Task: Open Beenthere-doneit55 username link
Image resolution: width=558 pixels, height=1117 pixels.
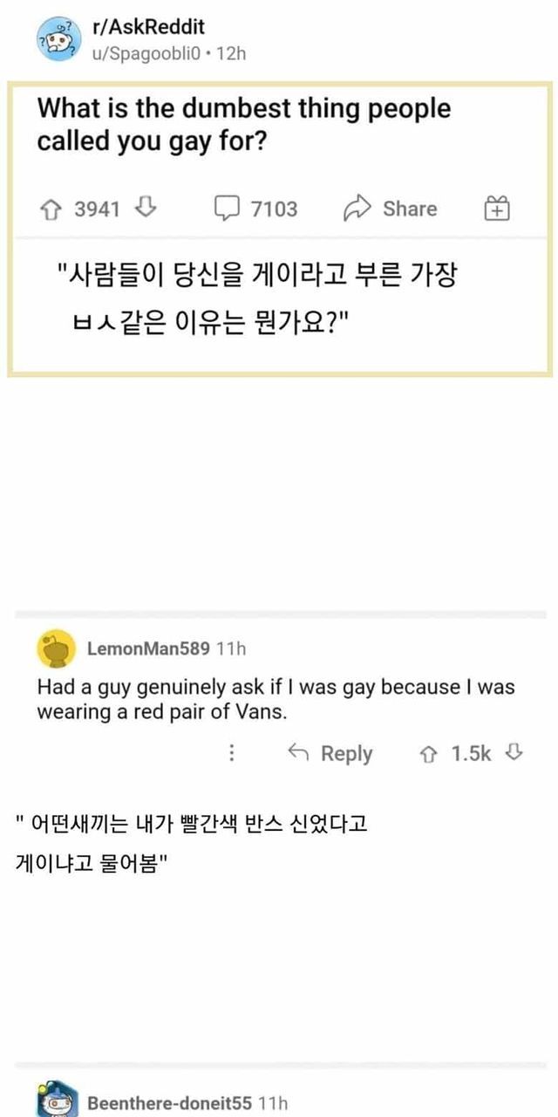Action: (172, 1103)
